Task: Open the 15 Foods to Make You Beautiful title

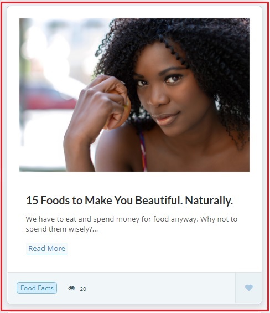Action: (129, 201)
